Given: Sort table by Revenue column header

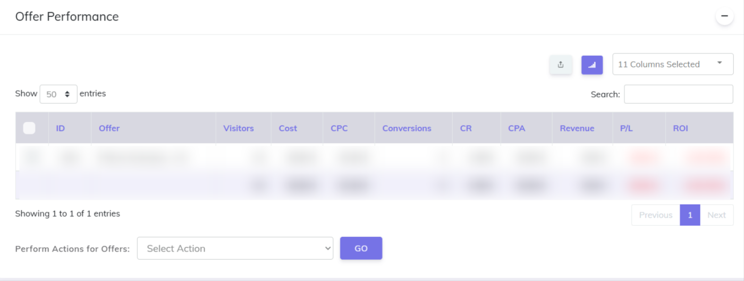Looking at the screenshot, I should click(577, 128).
